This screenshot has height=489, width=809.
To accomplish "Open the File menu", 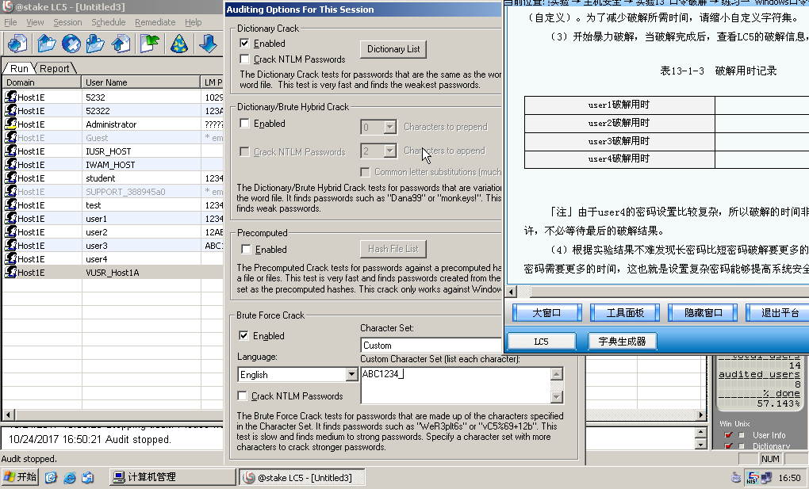I will click(x=10, y=22).
